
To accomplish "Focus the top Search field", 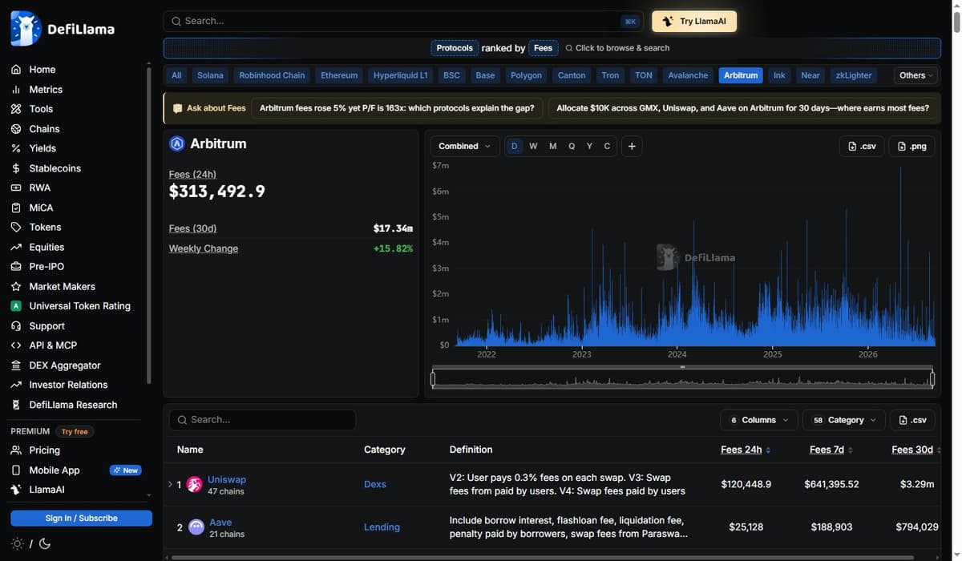I will tap(402, 21).
